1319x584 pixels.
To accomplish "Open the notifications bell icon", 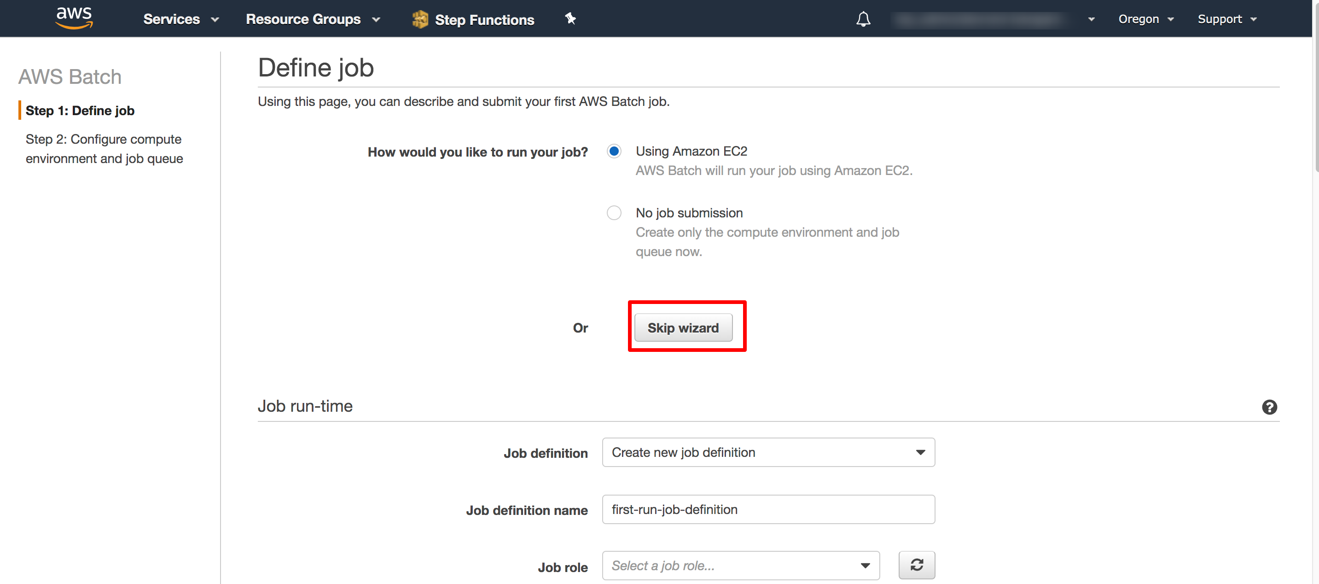I will coord(863,19).
